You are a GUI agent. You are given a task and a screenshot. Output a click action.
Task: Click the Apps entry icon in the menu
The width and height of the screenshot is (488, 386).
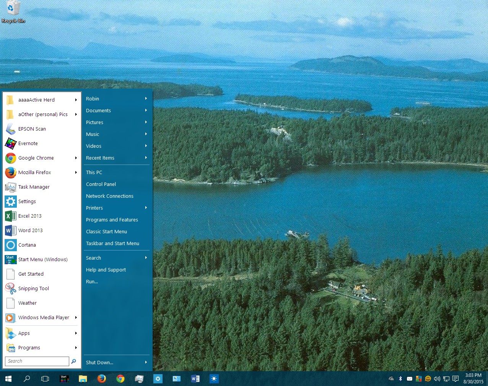(10, 333)
